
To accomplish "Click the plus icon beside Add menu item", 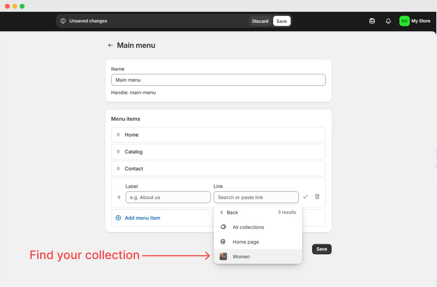I will (x=118, y=218).
